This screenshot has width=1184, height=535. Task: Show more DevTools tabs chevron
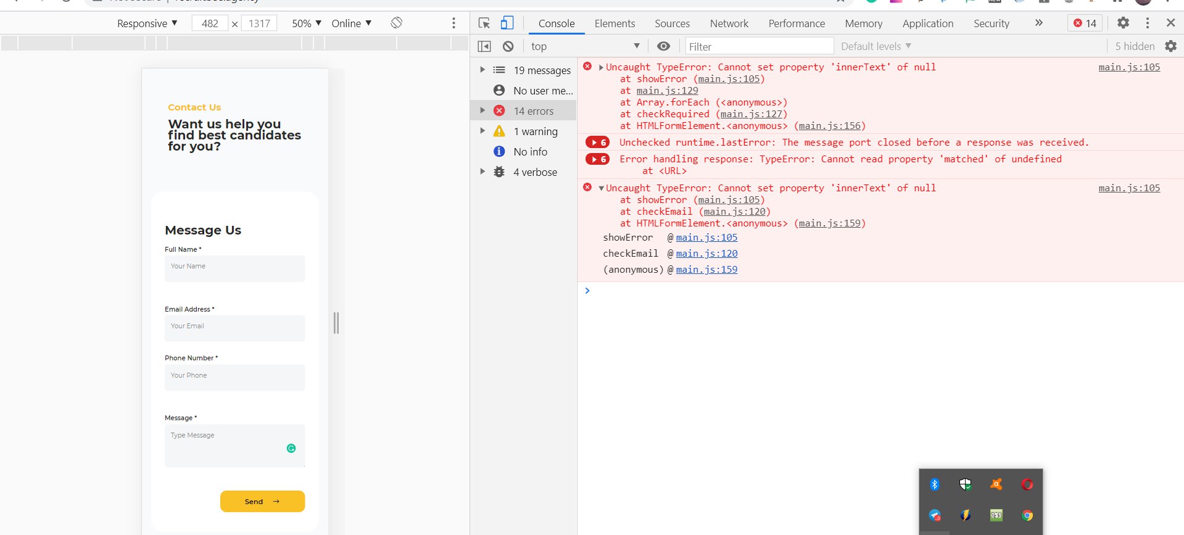point(1038,23)
